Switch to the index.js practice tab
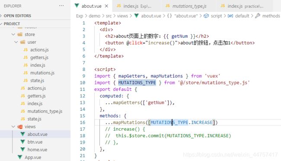Viewport: 281px width, 161px height. click(x=245, y=6)
